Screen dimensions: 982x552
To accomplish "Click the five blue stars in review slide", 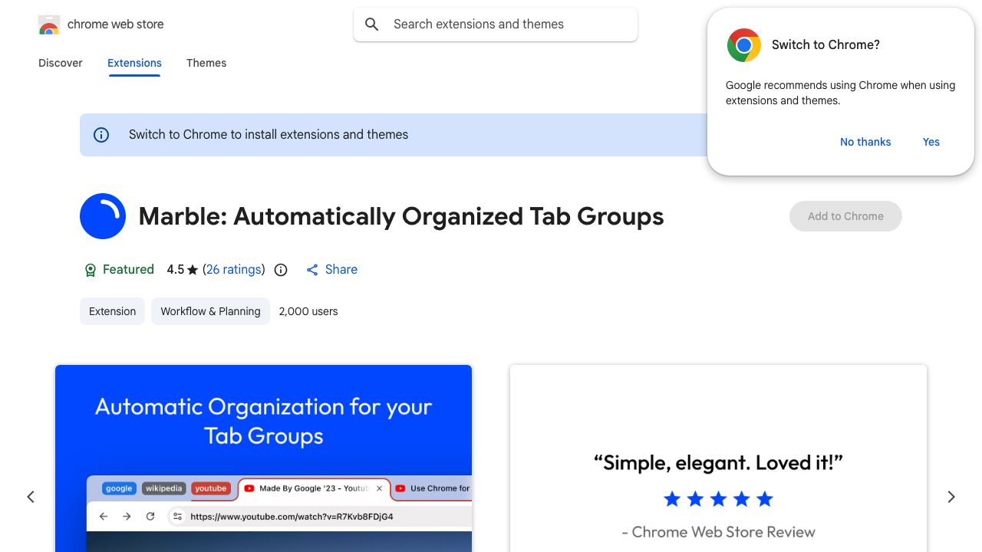I will [x=718, y=500].
